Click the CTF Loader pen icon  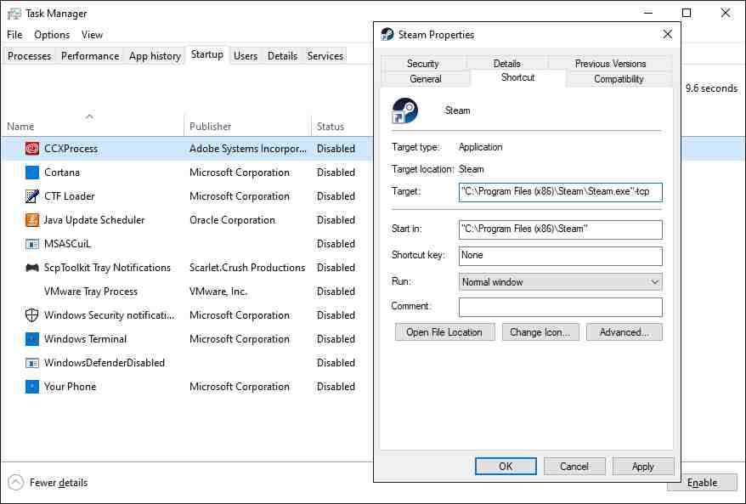(32, 196)
